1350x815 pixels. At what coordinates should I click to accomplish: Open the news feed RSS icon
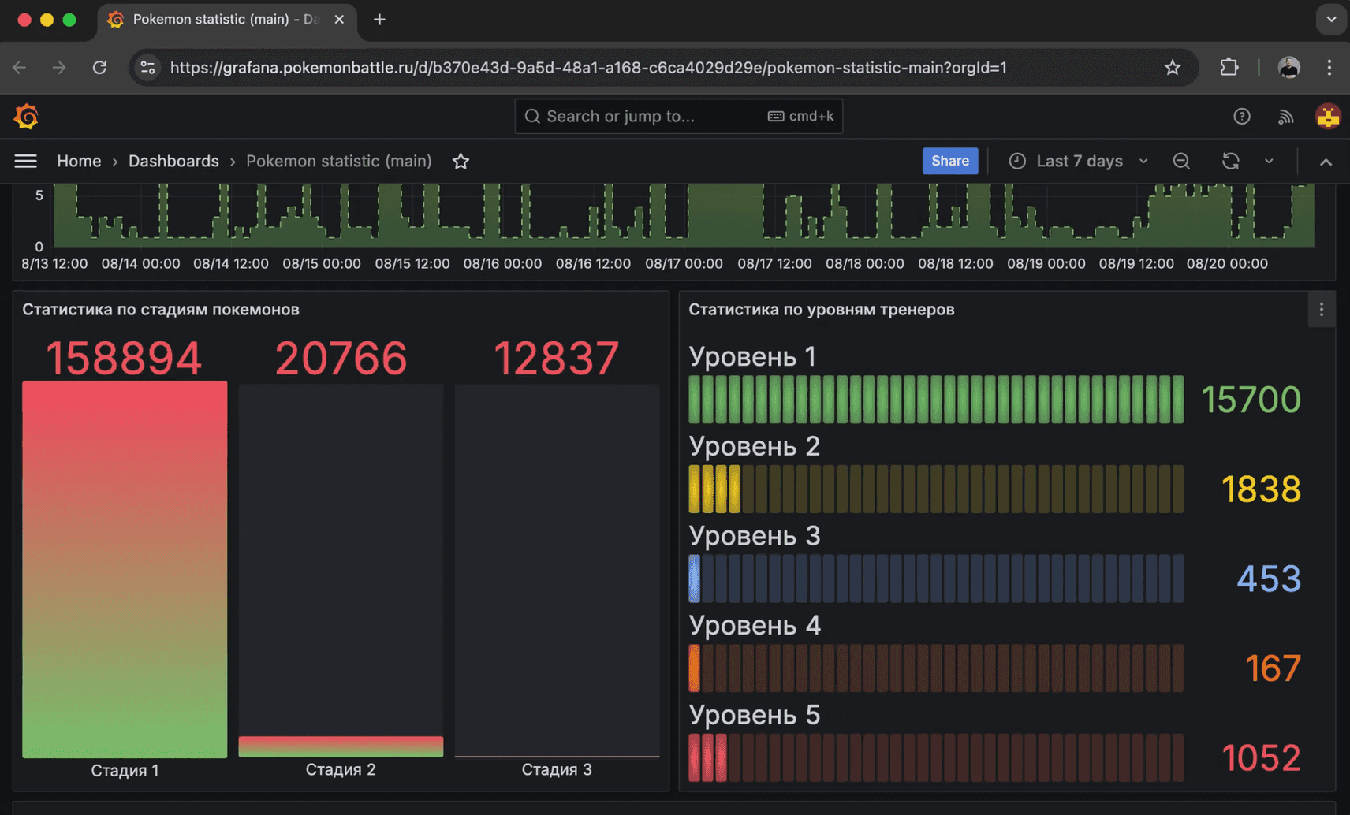1285,117
